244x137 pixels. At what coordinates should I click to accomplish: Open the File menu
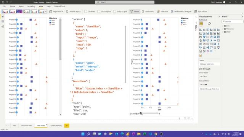click(4, 6)
